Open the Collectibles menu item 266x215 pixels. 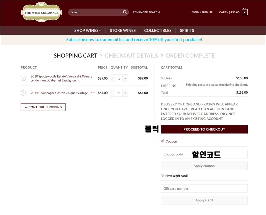[x=158, y=30]
